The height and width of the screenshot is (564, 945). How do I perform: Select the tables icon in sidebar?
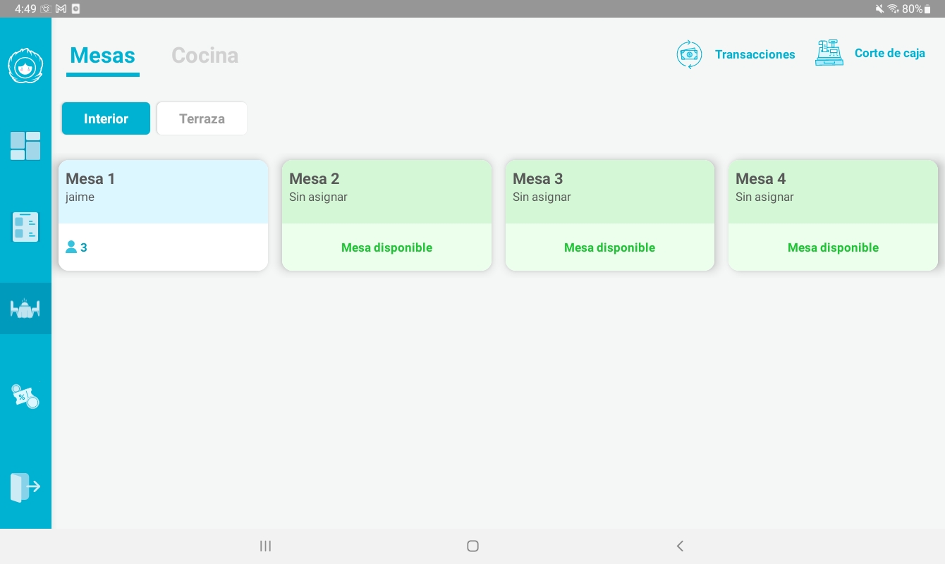click(x=25, y=308)
